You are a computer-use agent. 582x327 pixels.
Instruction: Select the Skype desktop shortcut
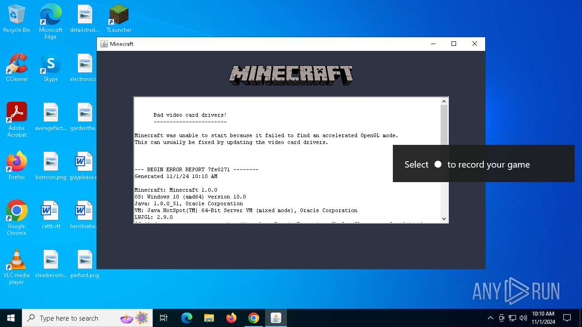(x=50, y=68)
